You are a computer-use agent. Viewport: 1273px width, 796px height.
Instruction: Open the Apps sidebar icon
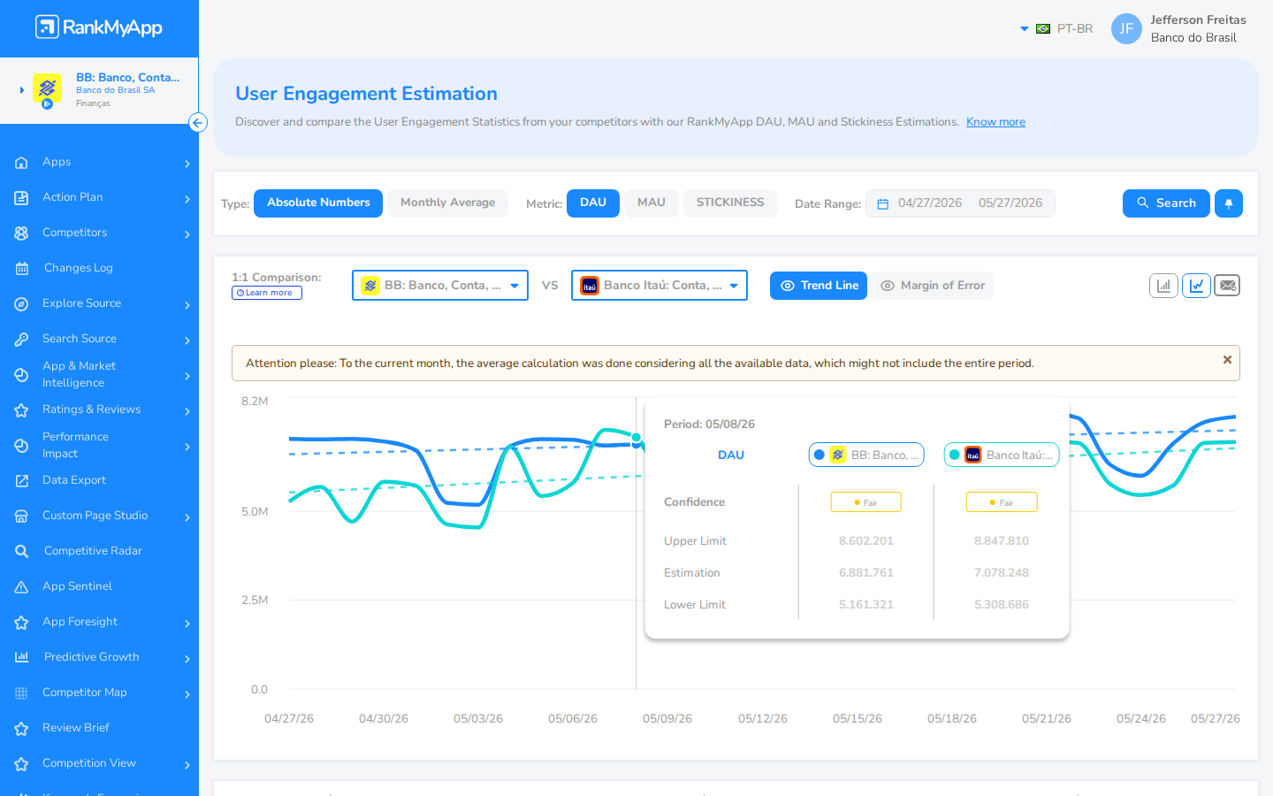[21, 163]
